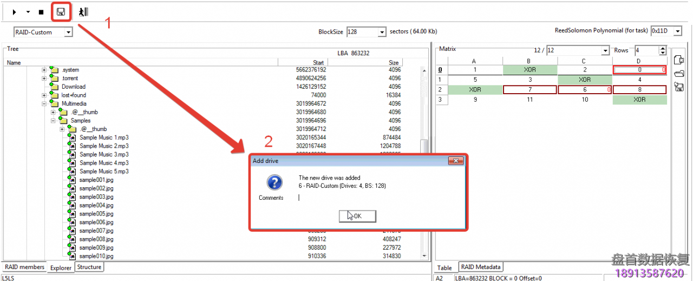This screenshot has width=693, height=281.
Task: Open the dropdown arrow beside the play icon
Action: pos(28,12)
